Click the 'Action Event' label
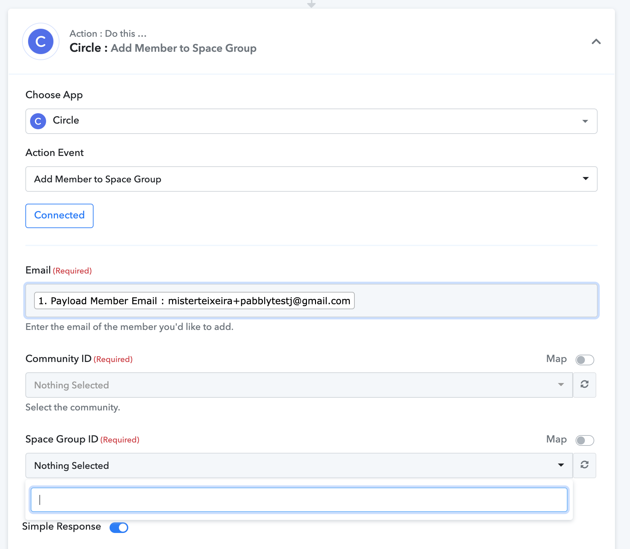The width and height of the screenshot is (630, 549). (54, 153)
